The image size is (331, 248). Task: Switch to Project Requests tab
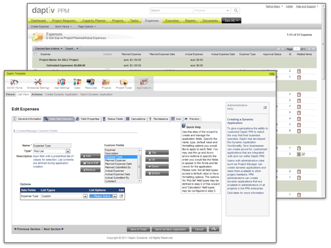pos(64,20)
